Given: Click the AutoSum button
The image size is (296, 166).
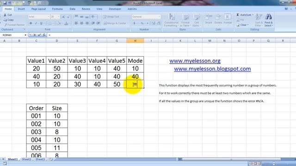Looking at the screenshot, I should tap(245, 15).
